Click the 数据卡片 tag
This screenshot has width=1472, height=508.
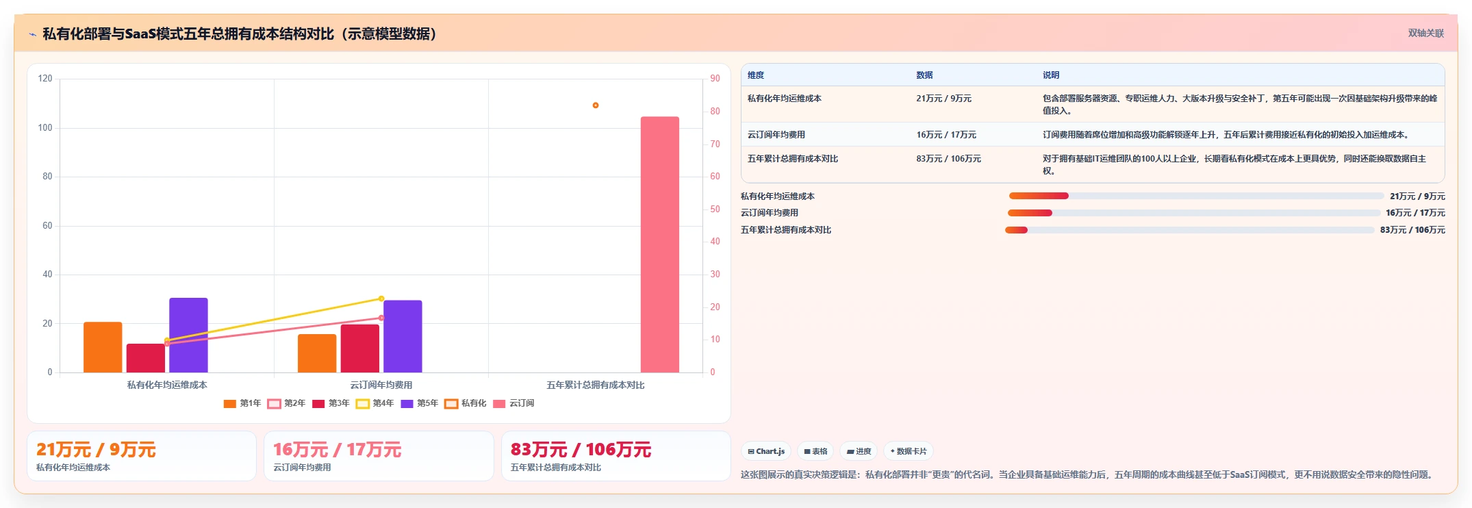point(909,451)
